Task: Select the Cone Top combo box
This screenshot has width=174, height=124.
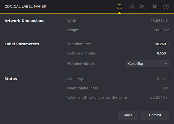Action: click(148, 64)
